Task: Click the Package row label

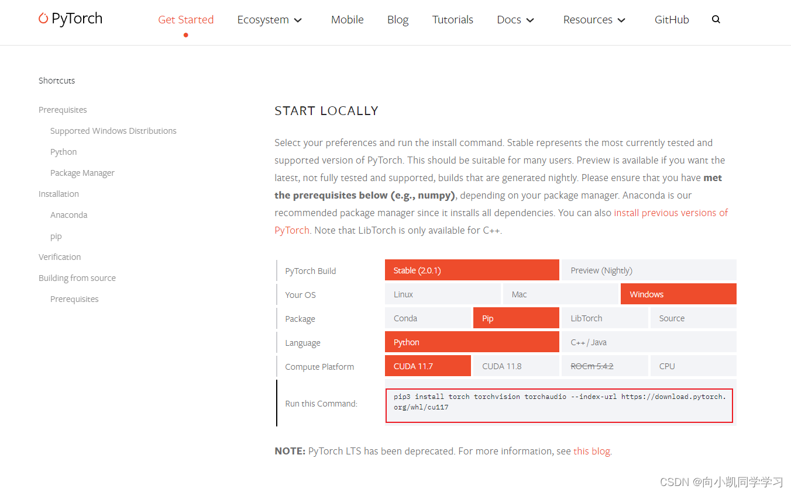Action: (300, 319)
